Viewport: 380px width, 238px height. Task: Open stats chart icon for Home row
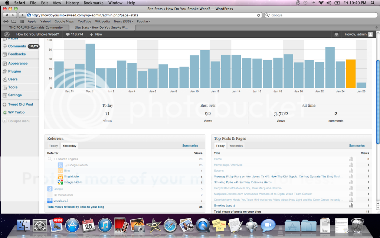(x=351, y=159)
